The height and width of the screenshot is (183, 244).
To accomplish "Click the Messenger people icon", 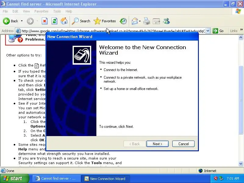I will coord(166,21).
